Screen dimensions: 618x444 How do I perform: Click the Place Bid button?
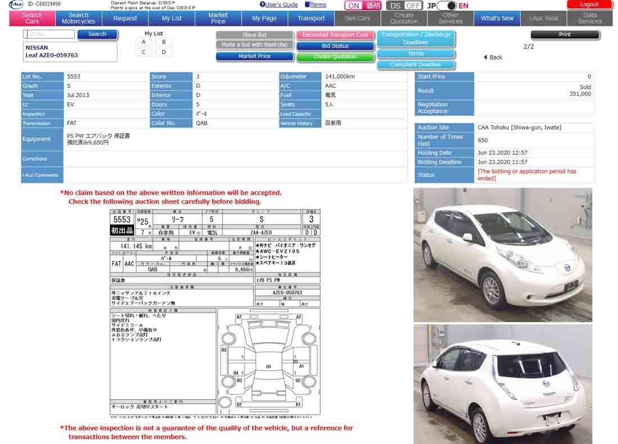[x=255, y=35]
